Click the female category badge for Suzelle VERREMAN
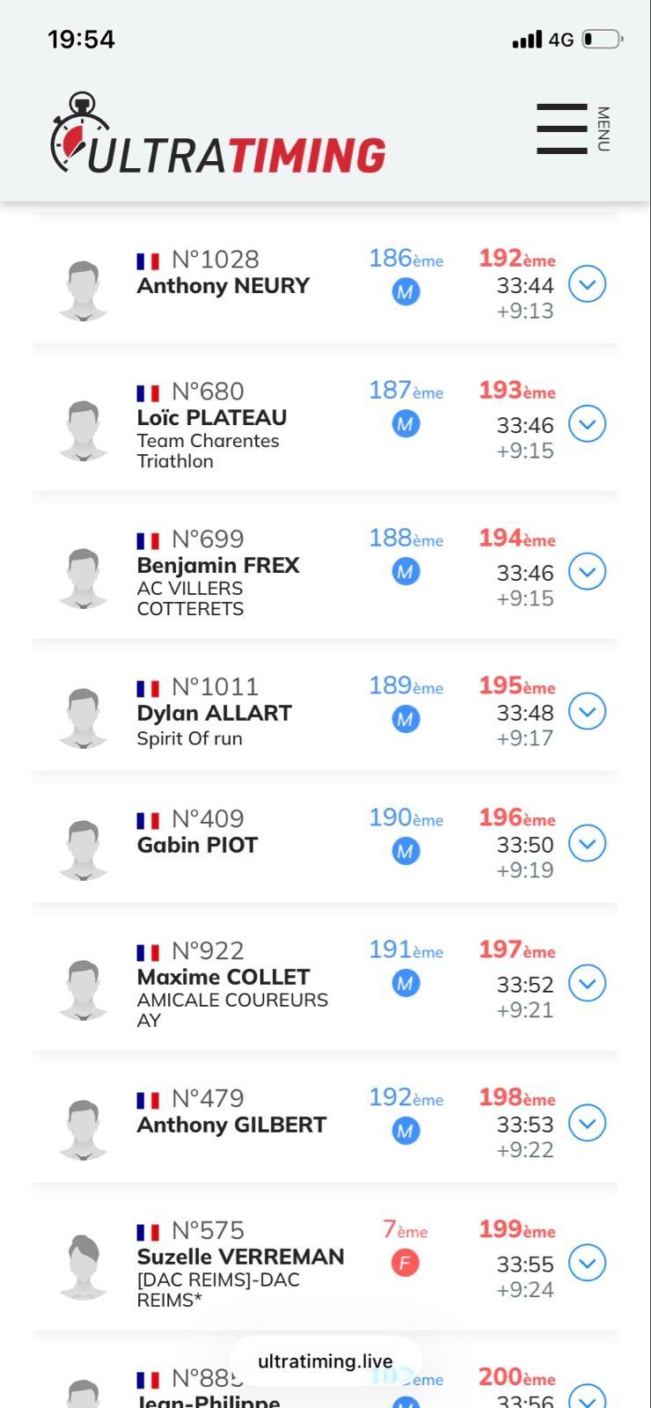The width and height of the screenshot is (651, 1408). tap(405, 1264)
